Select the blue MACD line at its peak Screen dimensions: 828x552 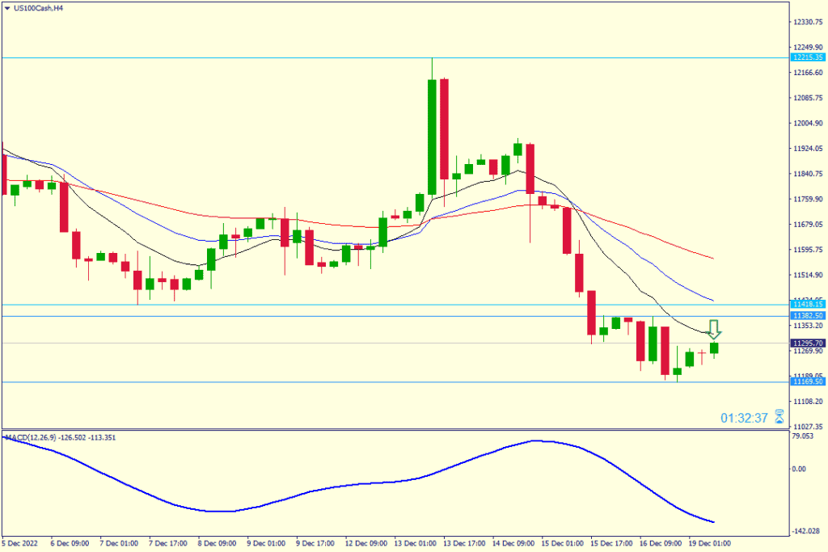pyautogui.click(x=534, y=440)
